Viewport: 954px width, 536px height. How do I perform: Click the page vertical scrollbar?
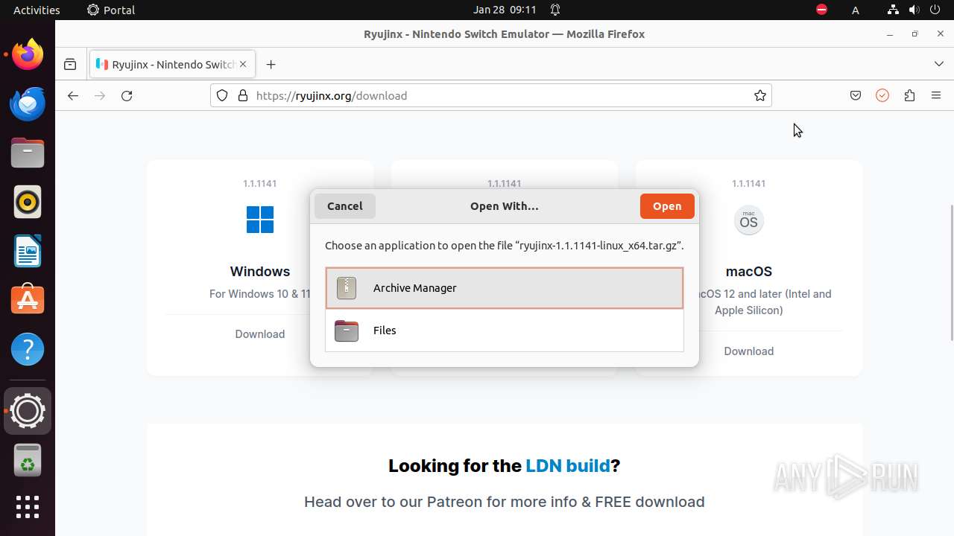point(950,271)
